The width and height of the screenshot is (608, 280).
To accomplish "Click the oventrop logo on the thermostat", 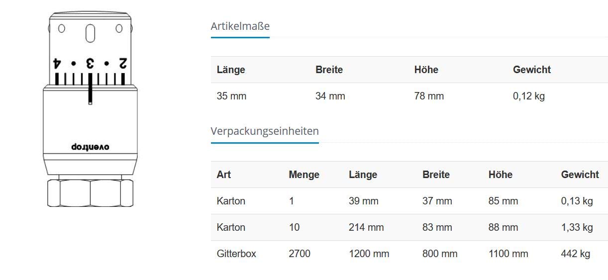I will point(90,147).
